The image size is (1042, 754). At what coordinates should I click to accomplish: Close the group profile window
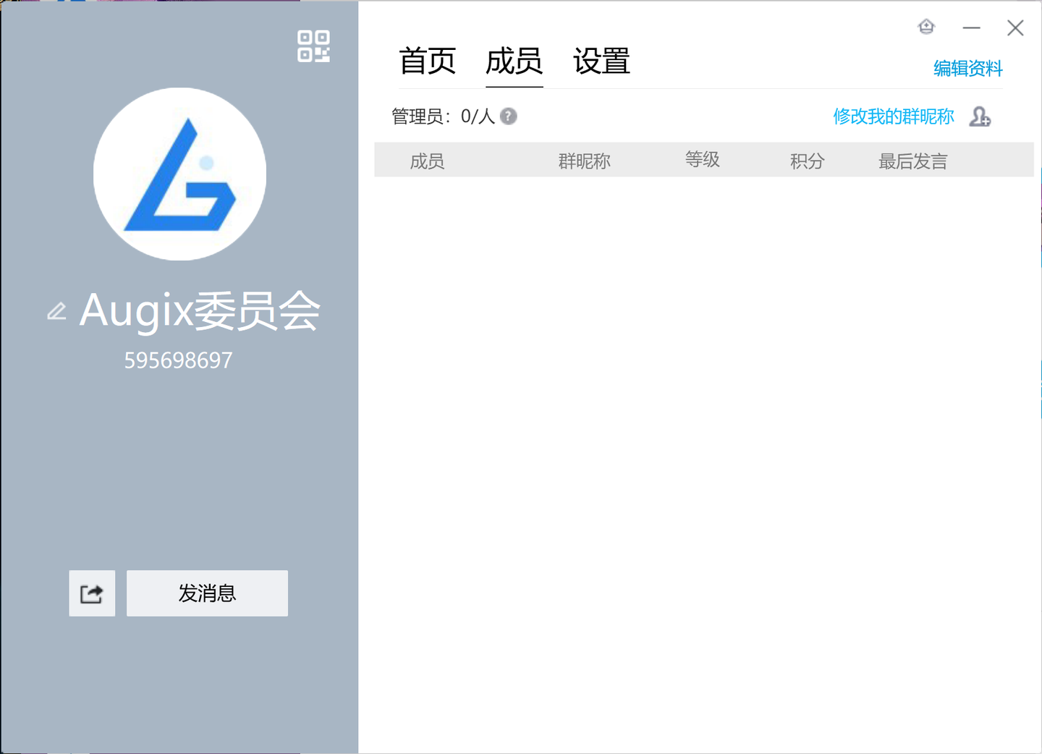(x=1015, y=28)
